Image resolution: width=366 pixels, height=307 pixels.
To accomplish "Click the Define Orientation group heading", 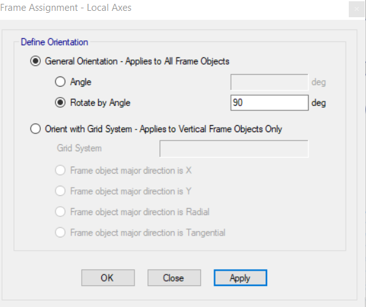I will pyautogui.click(x=54, y=42).
